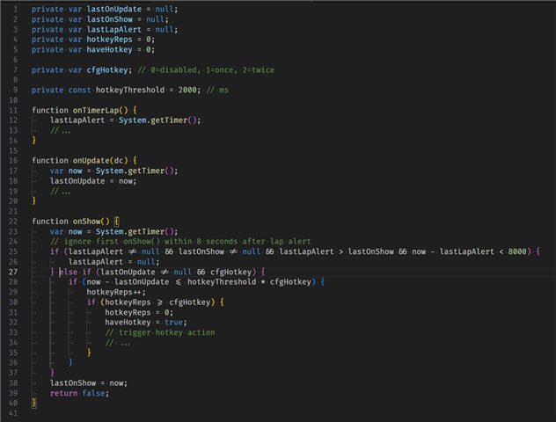Click 'haveHotkey = true' on line 32
The height and width of the screenshot is (422, 556).
click(143, 323)
